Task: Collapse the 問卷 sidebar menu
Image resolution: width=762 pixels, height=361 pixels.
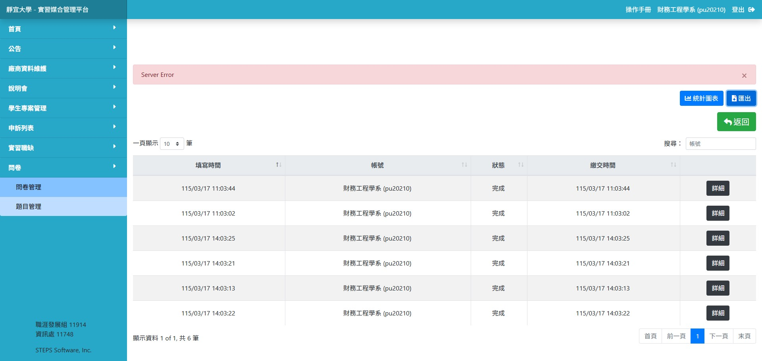Action: pos(63,168)
